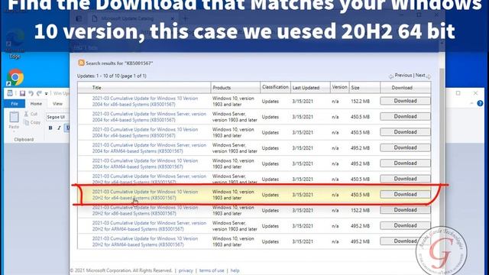Download Windows Server version 20H2 ARM64 update
The image size is (489, 275).
coord(405,226)
